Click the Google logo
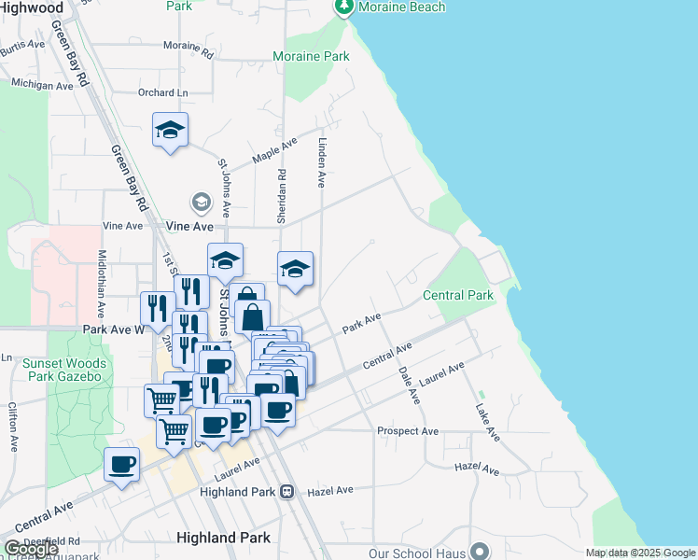The width and height of the screenshot is (698, 560). pyautogui.click(x=31, y=549)
